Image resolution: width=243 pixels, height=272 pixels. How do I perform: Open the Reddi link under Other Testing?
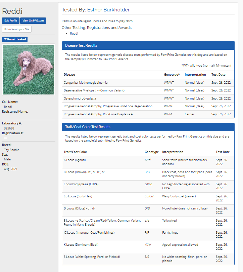click(74, 34)
